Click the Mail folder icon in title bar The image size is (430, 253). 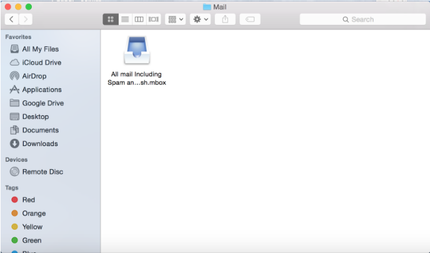click(207, 7)
